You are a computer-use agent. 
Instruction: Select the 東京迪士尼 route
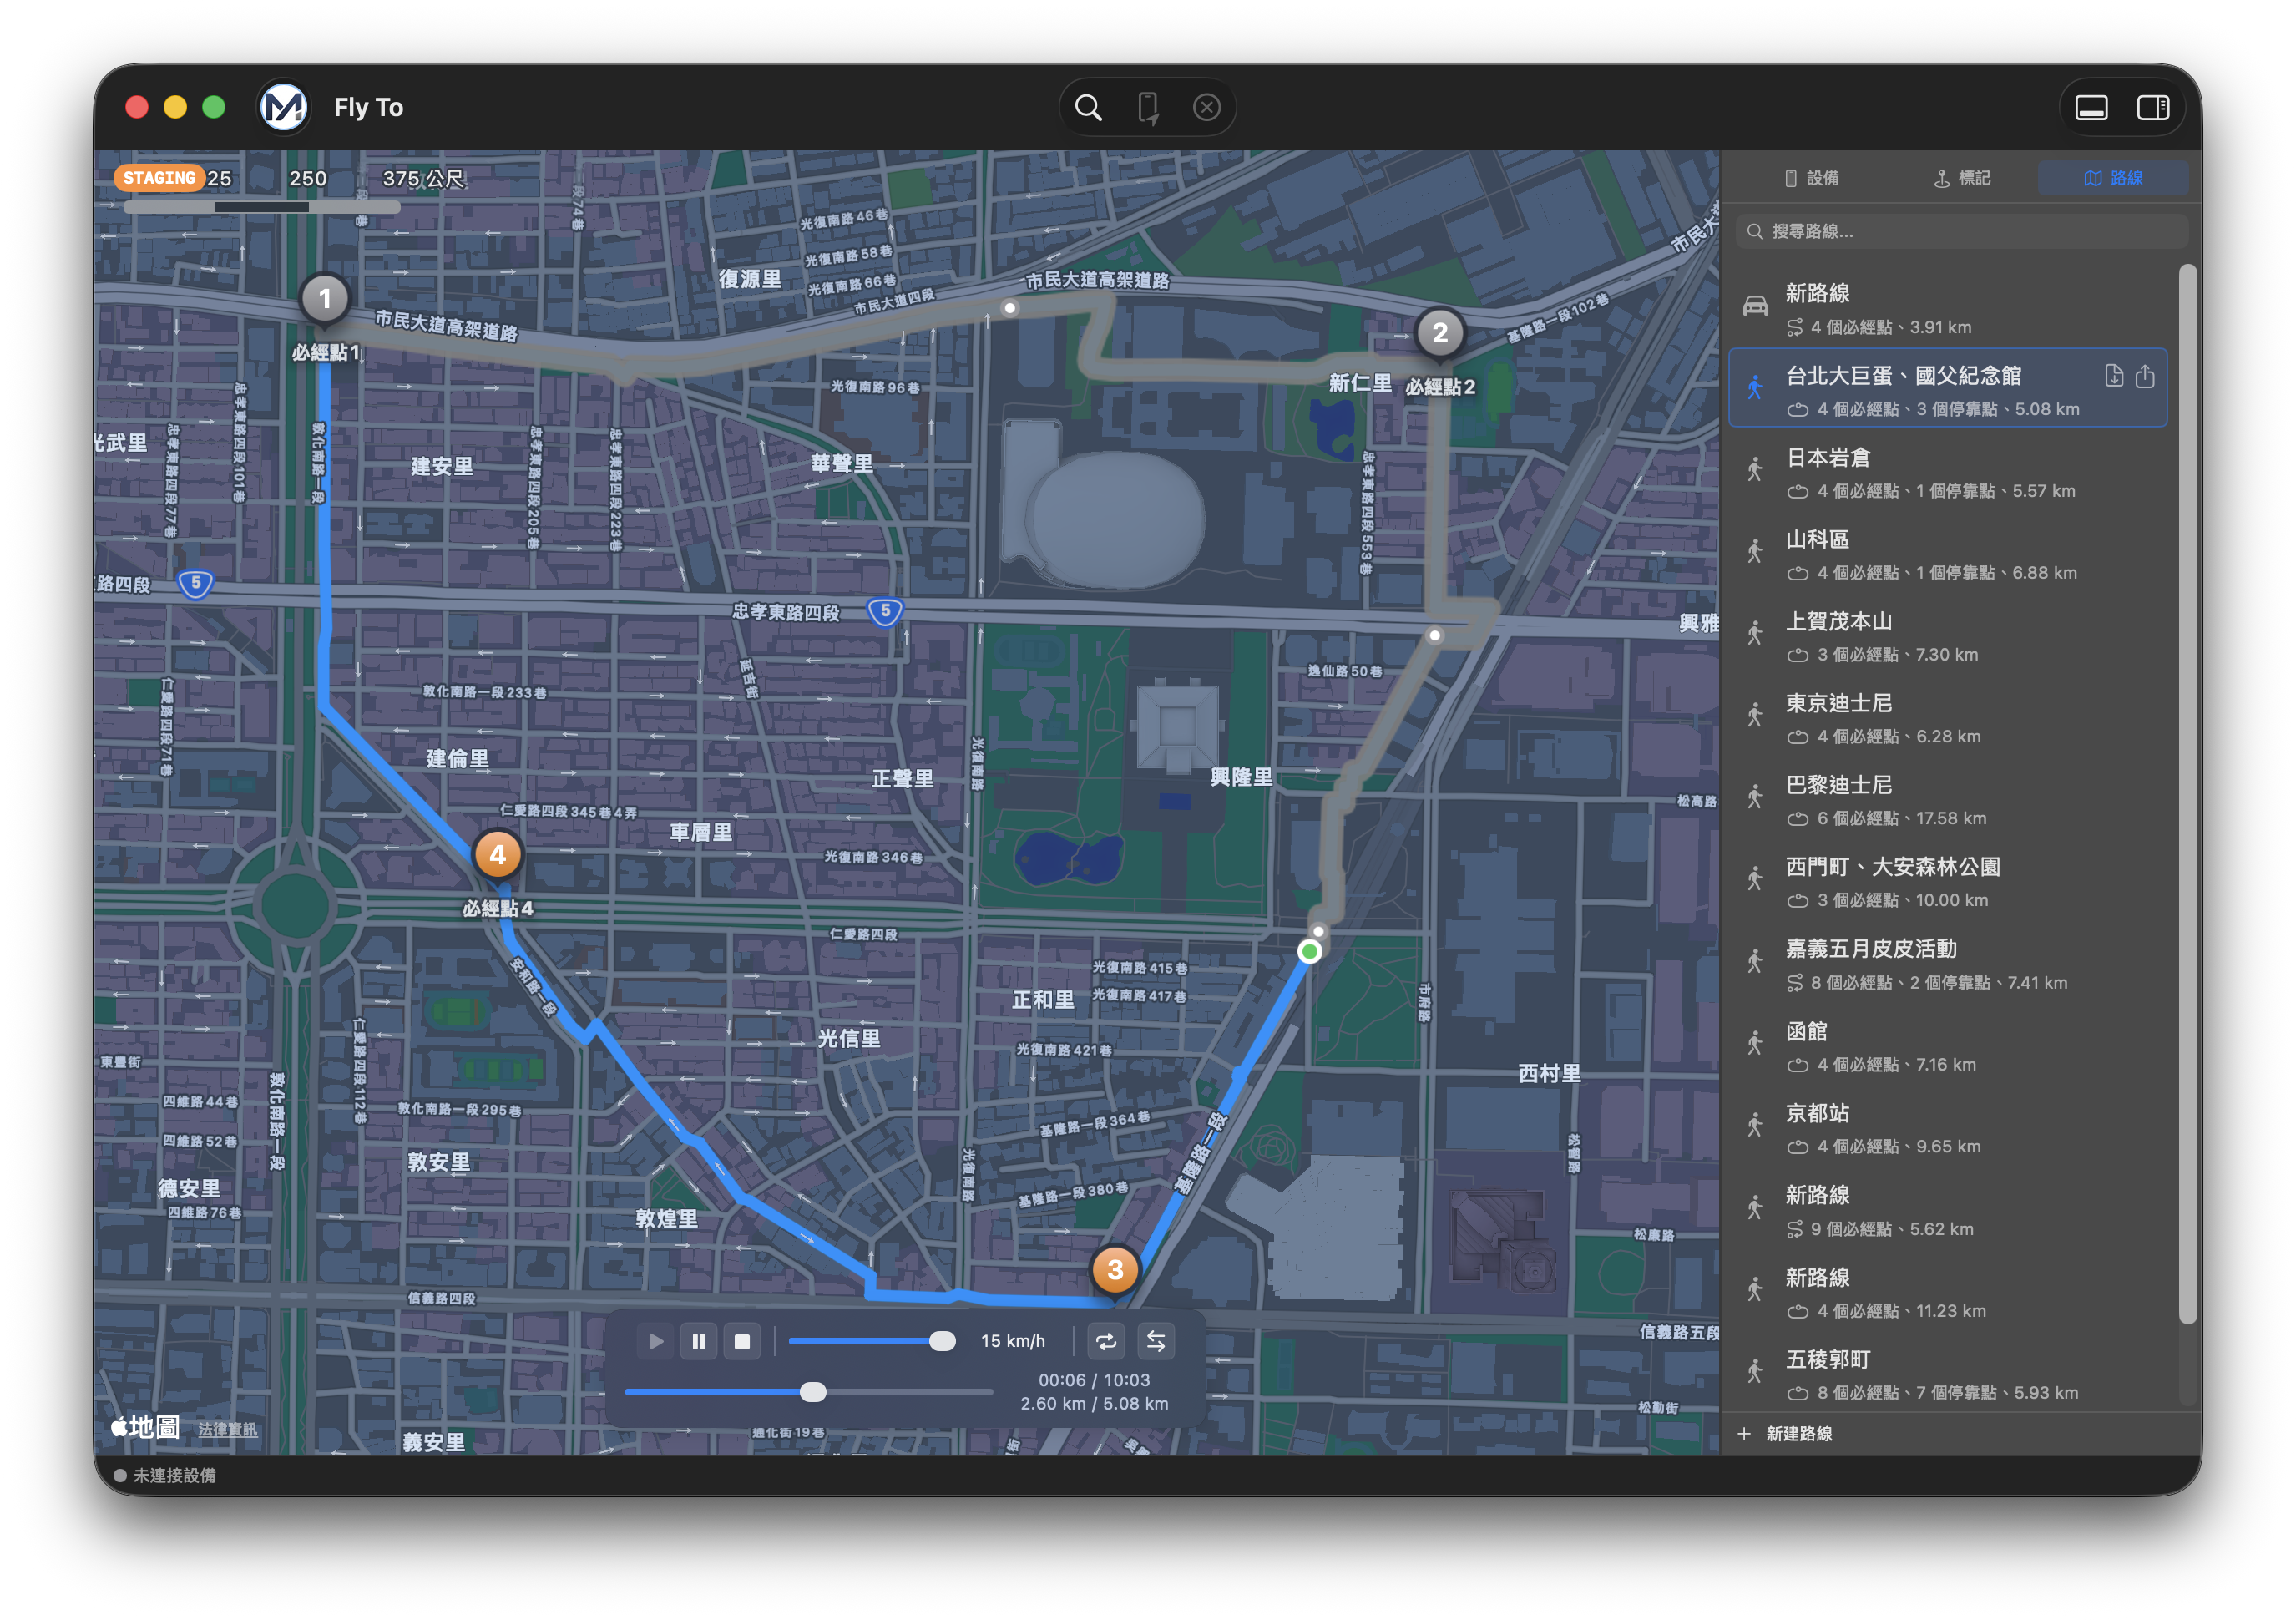point(1948,718)
